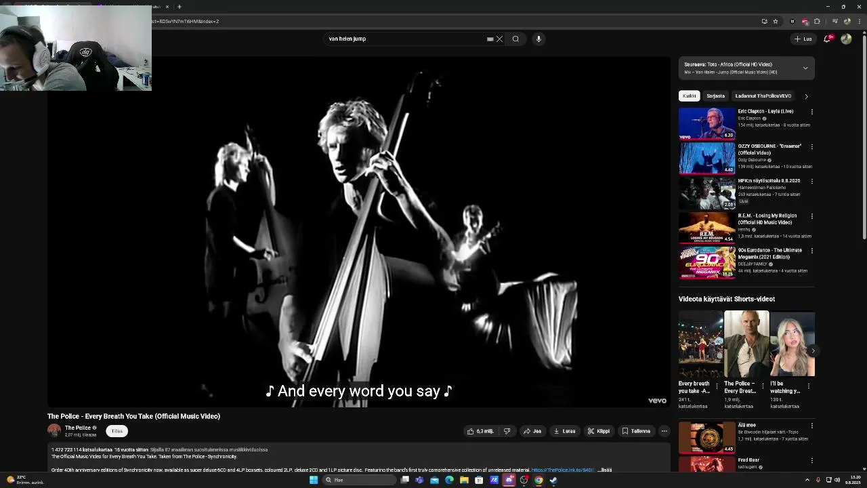Open options menu for HPK:n näytösottelu video
The height and width of the screenshot is (488, 867).
(811, 182)
